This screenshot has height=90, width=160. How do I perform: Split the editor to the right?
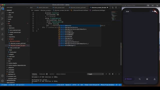click(x=116, y=7)
